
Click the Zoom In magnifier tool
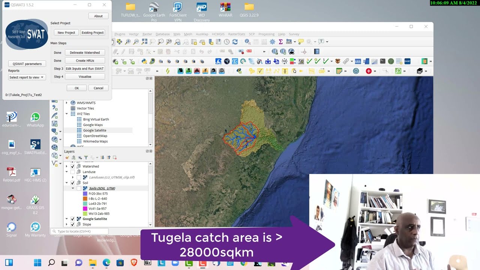coord(128,42)
